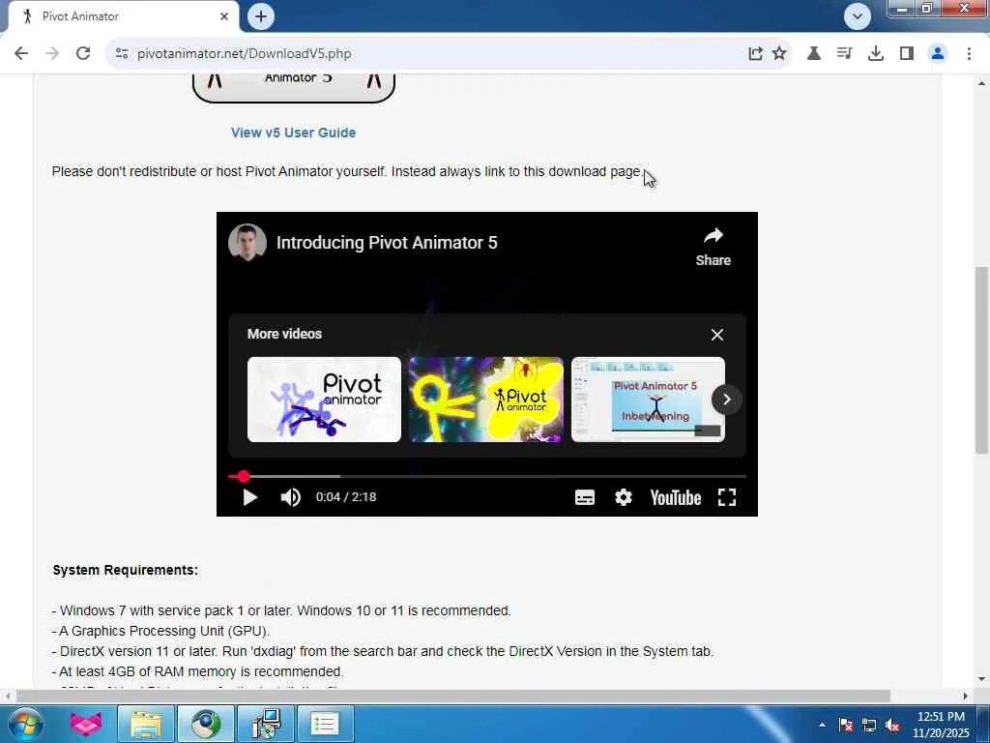This screenshot has height=743, width=990.
Task: Play the video
Action: point(250,498)
